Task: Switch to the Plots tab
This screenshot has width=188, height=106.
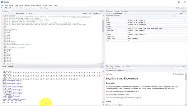Action: (112, 66)
